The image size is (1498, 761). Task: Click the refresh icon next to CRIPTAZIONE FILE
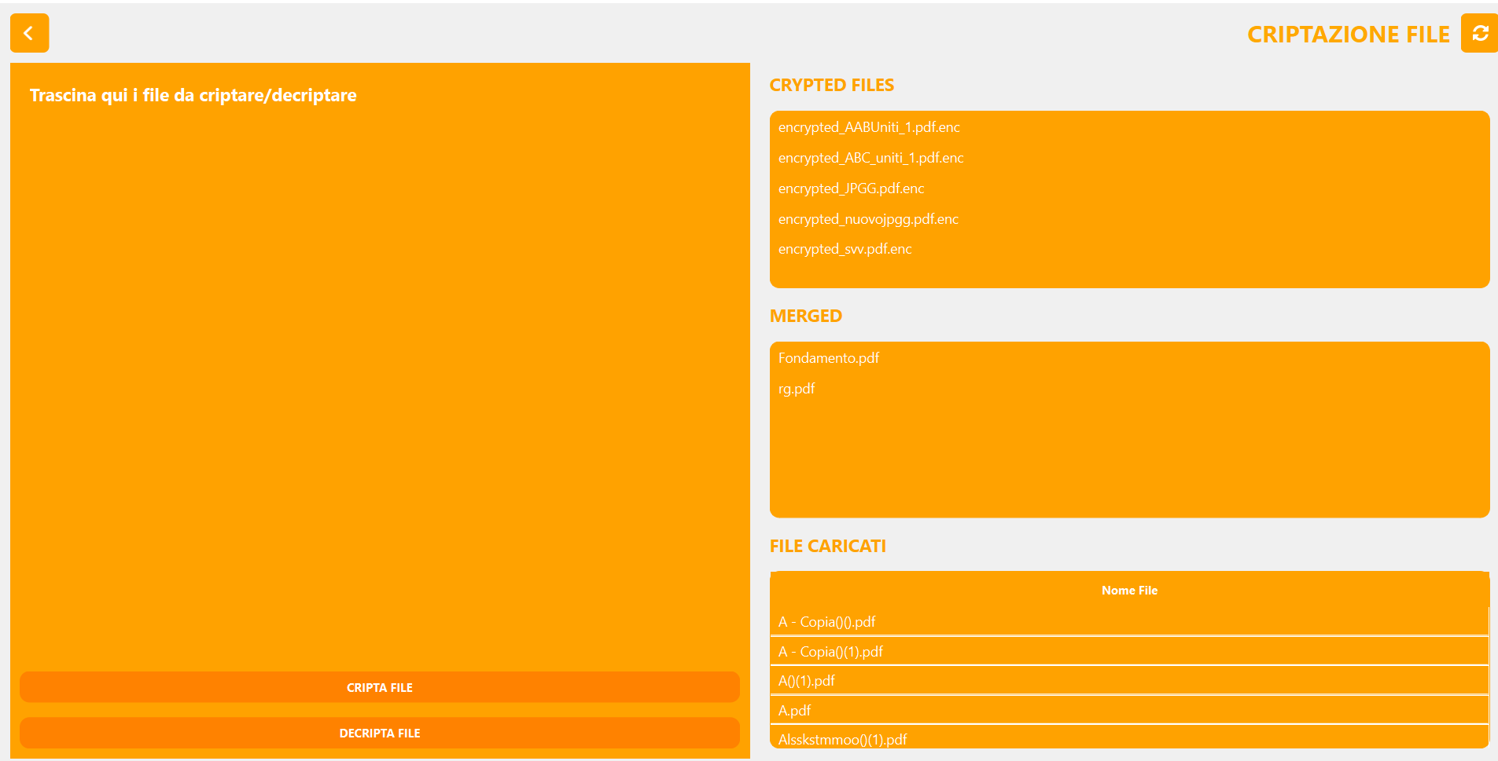pyautogui.click(x=1479, y=33)
